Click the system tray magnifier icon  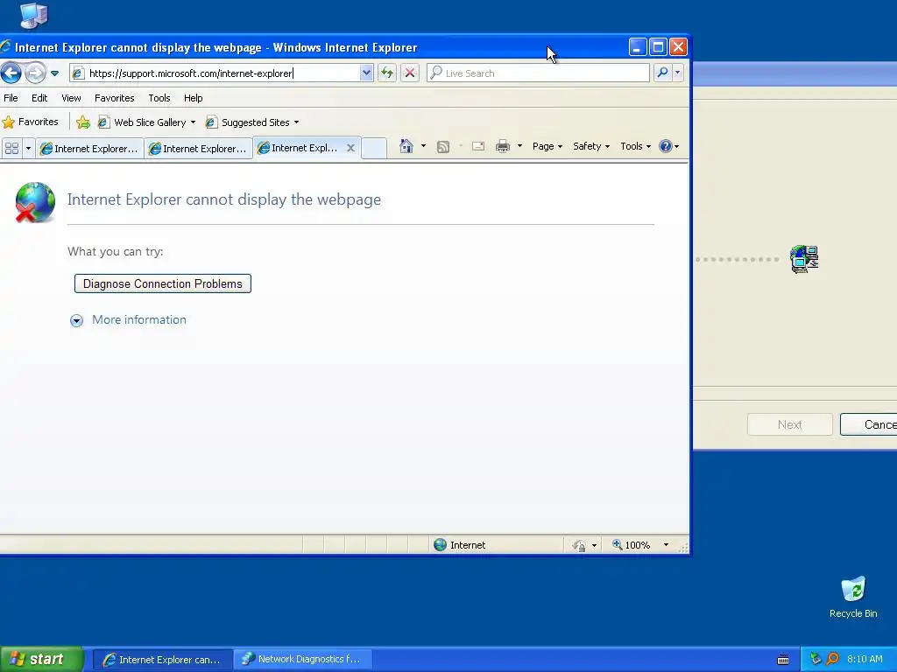(832, 660)
